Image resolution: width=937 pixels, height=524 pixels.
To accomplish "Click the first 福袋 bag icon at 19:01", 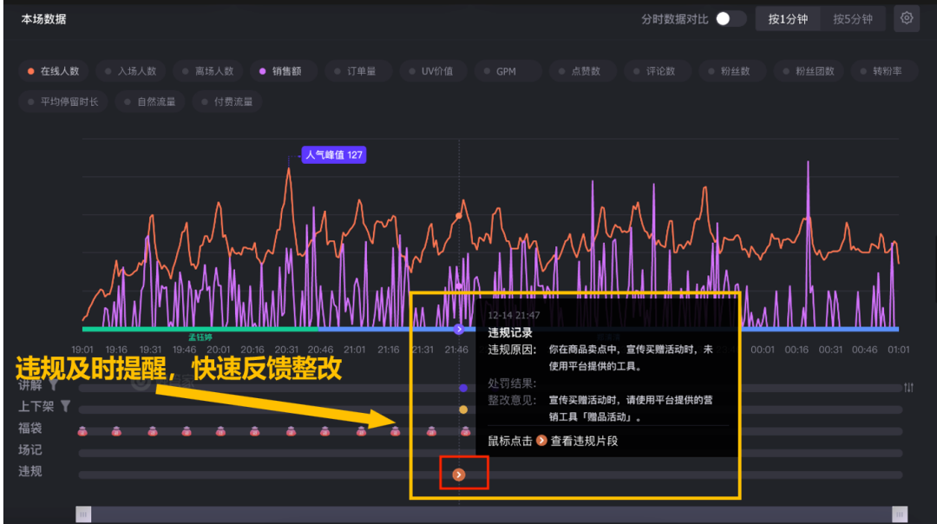I will point(82,431).
